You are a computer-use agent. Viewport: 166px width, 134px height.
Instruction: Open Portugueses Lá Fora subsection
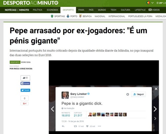(140, 16)
